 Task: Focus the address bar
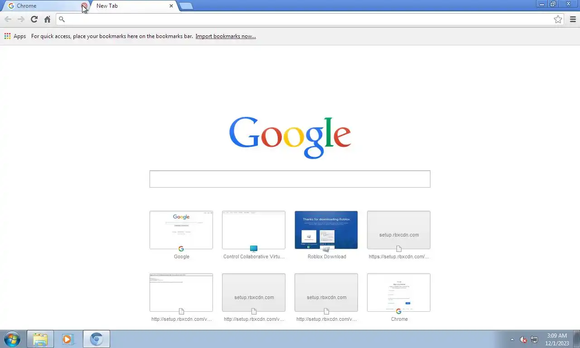(309, 19)
